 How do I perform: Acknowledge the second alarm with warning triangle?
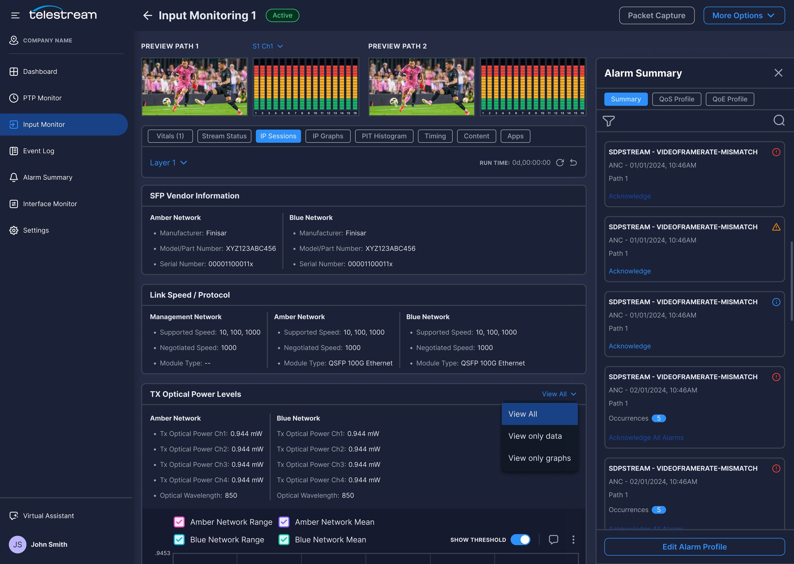coord(629,271)
